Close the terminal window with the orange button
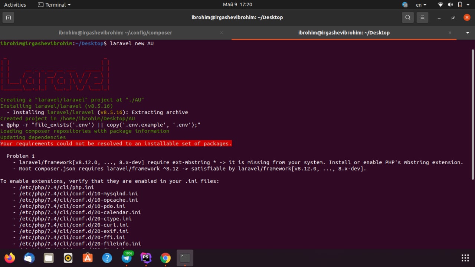475x267 pixels. [x=467, y=17]
